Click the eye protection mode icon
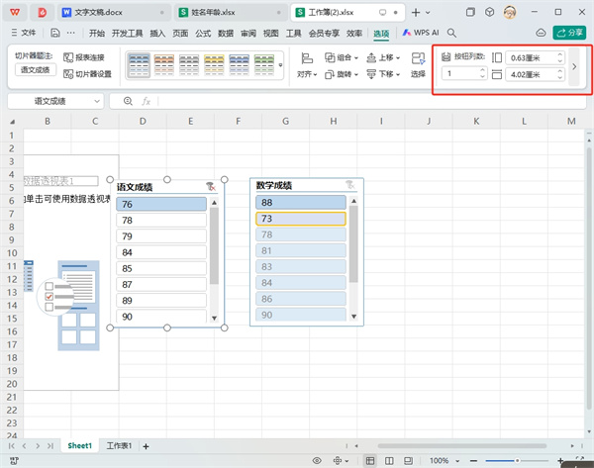The width and height of the screenshot is (594, 468). pos(317,460)
